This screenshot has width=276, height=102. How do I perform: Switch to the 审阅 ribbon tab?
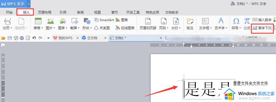pos(80,12)
